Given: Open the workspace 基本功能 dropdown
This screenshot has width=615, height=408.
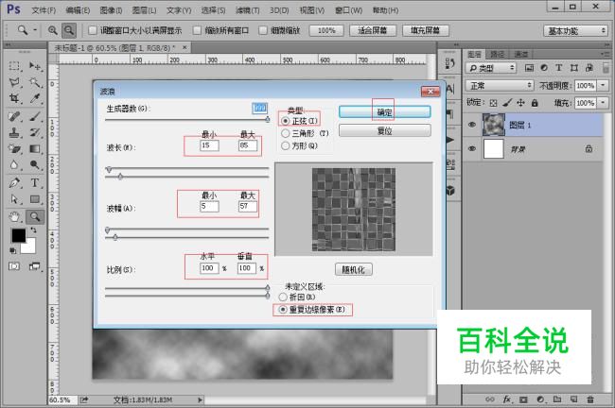Looking at the screenshot, I should click(x=575, y=30).
